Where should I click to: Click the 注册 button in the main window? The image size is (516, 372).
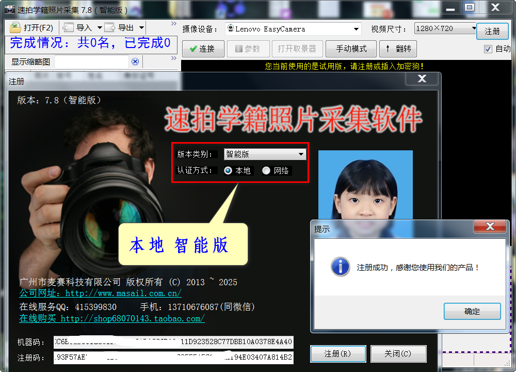click(492, 32)
